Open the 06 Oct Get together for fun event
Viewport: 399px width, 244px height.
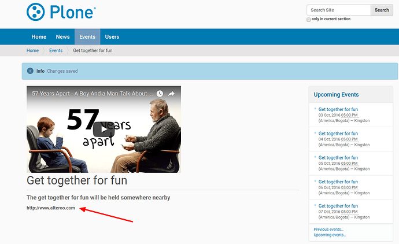click(338, 182)
